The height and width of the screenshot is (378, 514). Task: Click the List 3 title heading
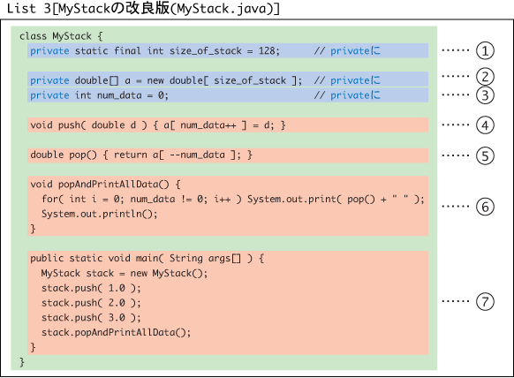pyautogui.click(x=143, y=9)
